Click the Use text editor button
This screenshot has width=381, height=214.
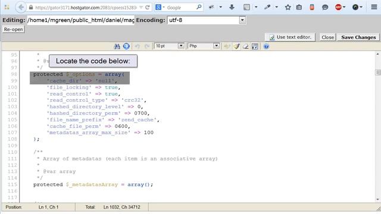(290, 37)
